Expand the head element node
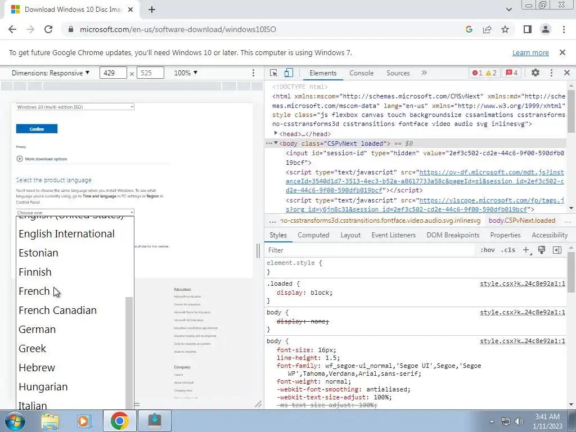This screenshot has height=432, width=576. 276,133
